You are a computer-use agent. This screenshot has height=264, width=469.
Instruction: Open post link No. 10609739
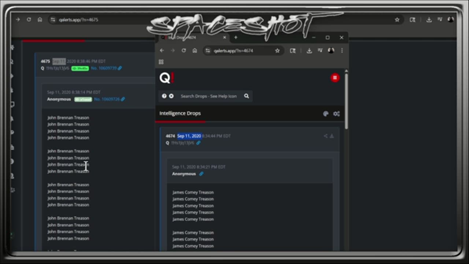click(x=104, y=68)
